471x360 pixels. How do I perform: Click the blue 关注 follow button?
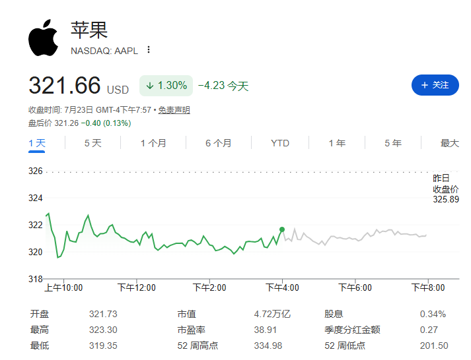pyautogui.click(x=435, y=85)
